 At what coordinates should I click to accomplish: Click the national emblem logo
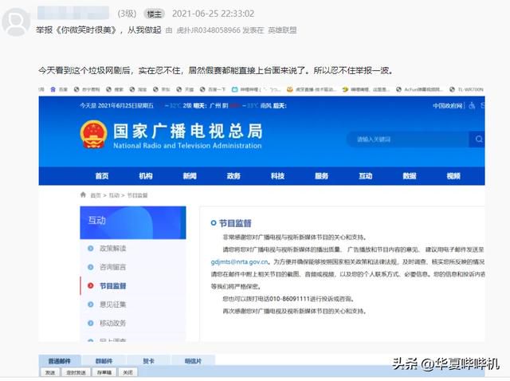coord(94,135)
